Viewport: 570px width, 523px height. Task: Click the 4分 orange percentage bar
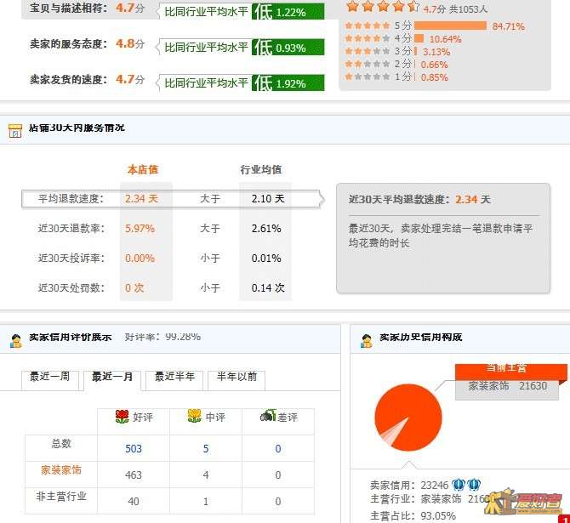[419, 38]
